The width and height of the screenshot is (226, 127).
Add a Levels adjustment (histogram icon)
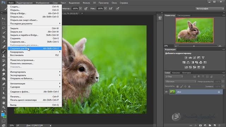tap(190, 58)
